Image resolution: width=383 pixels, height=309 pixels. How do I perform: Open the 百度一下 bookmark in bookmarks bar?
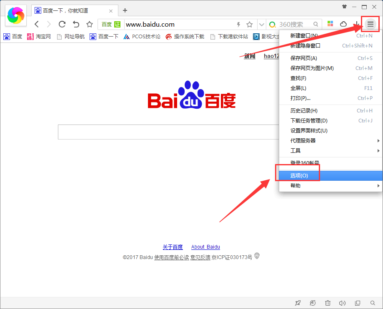pyautogui.click(x=104, y=37)
